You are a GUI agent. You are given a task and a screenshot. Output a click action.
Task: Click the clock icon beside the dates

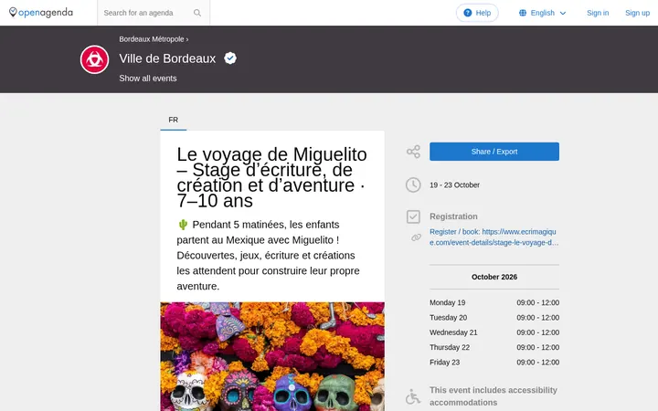tap(413, 184)
